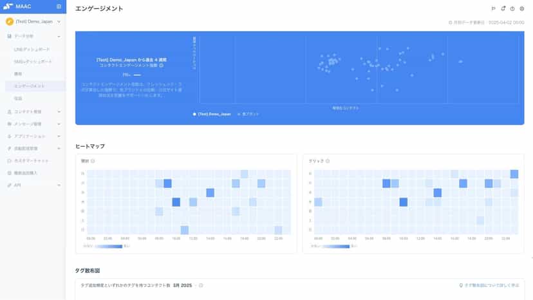Viewport: 533px width, 300px height.
Task: Click the add-on purchase sidebar icon
Action: pos(10,173)
